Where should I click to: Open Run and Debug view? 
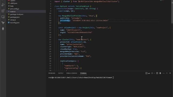(3, 5)
